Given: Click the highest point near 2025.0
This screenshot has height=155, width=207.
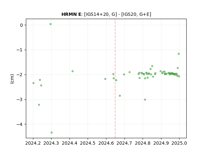Looking at the screenshot, I should pos(179,54).
